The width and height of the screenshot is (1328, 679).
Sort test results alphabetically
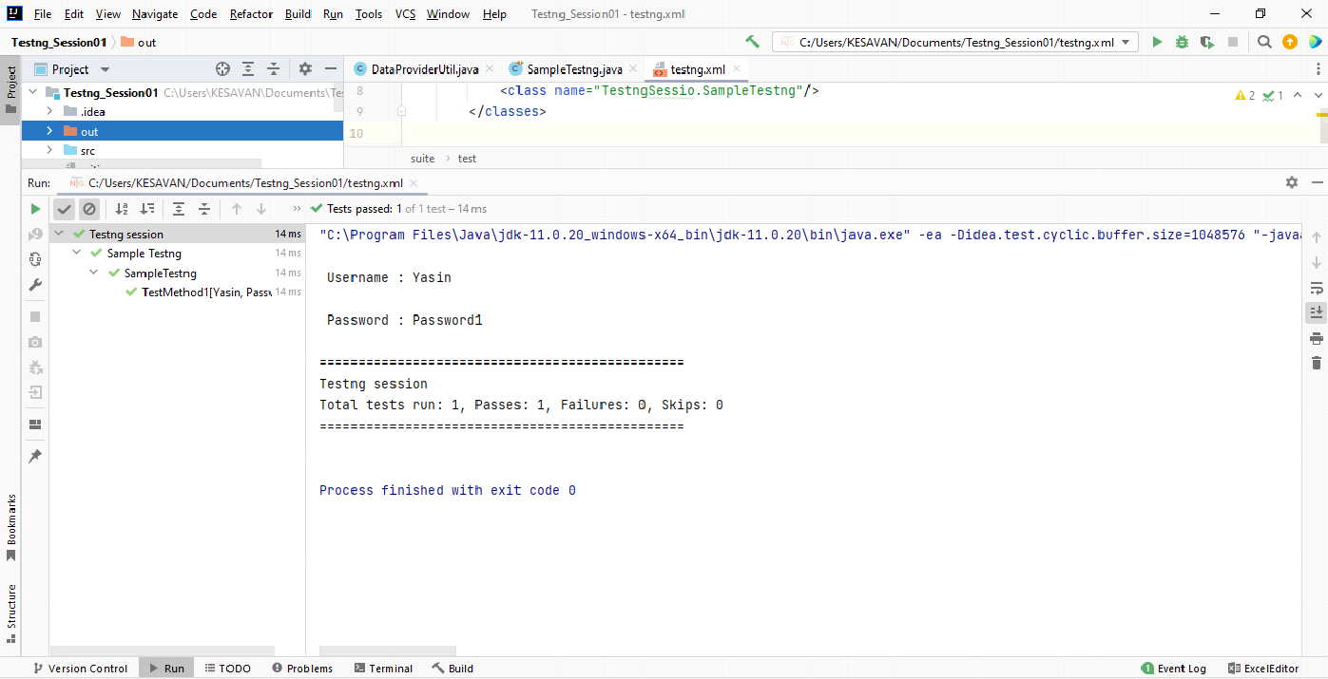tap(122, 209)
